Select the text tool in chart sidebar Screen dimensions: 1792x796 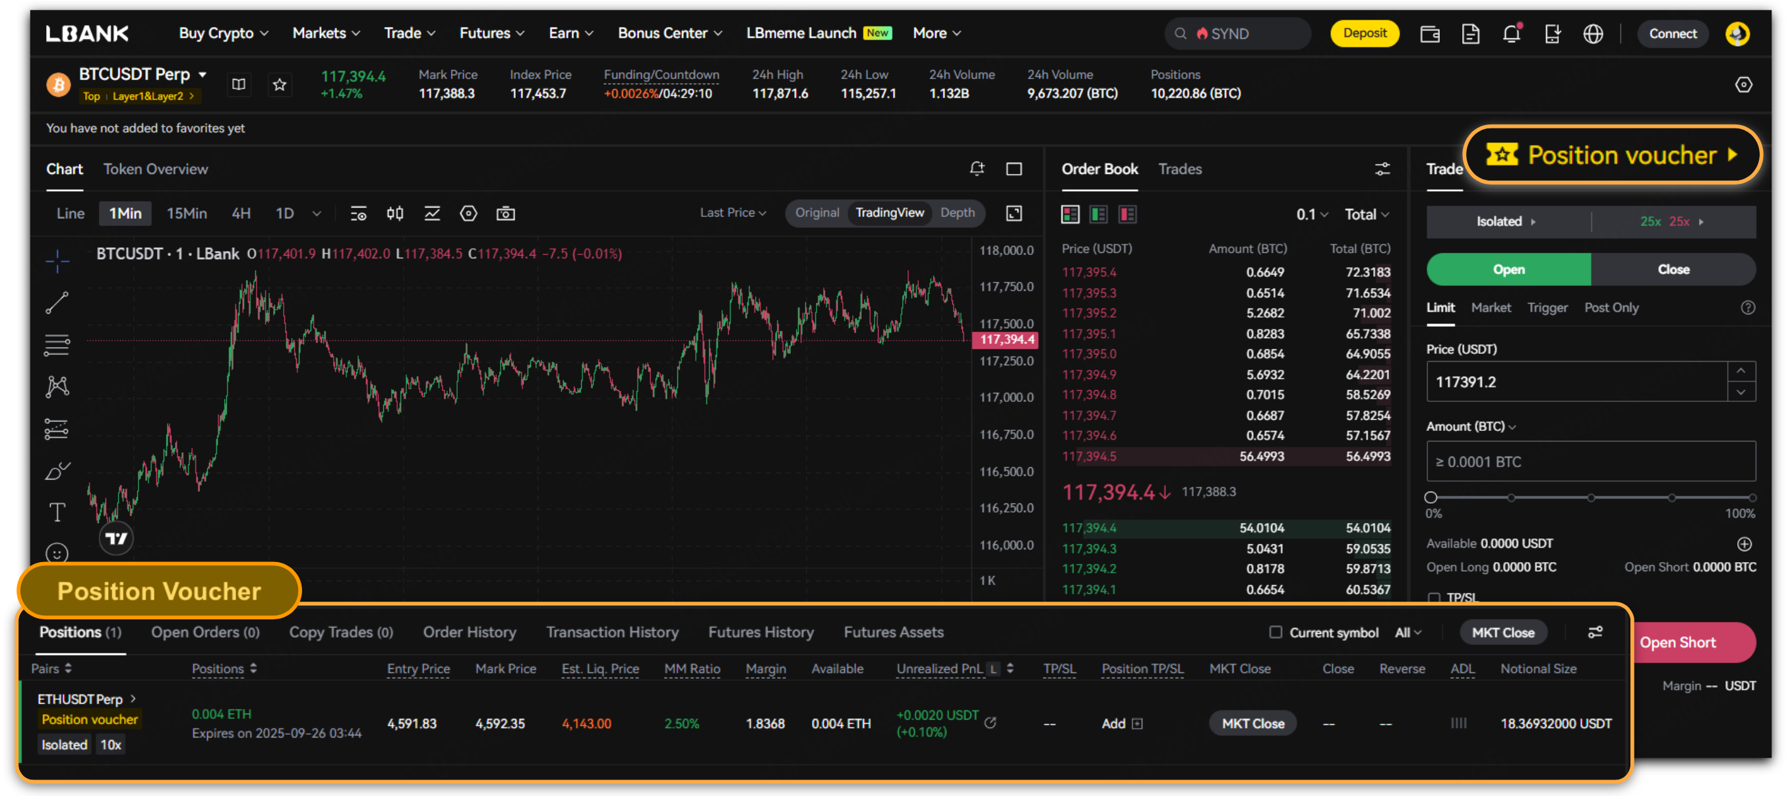point(57,513)
